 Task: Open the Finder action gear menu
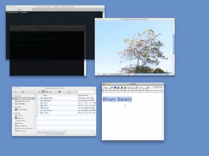pos(60,91)
